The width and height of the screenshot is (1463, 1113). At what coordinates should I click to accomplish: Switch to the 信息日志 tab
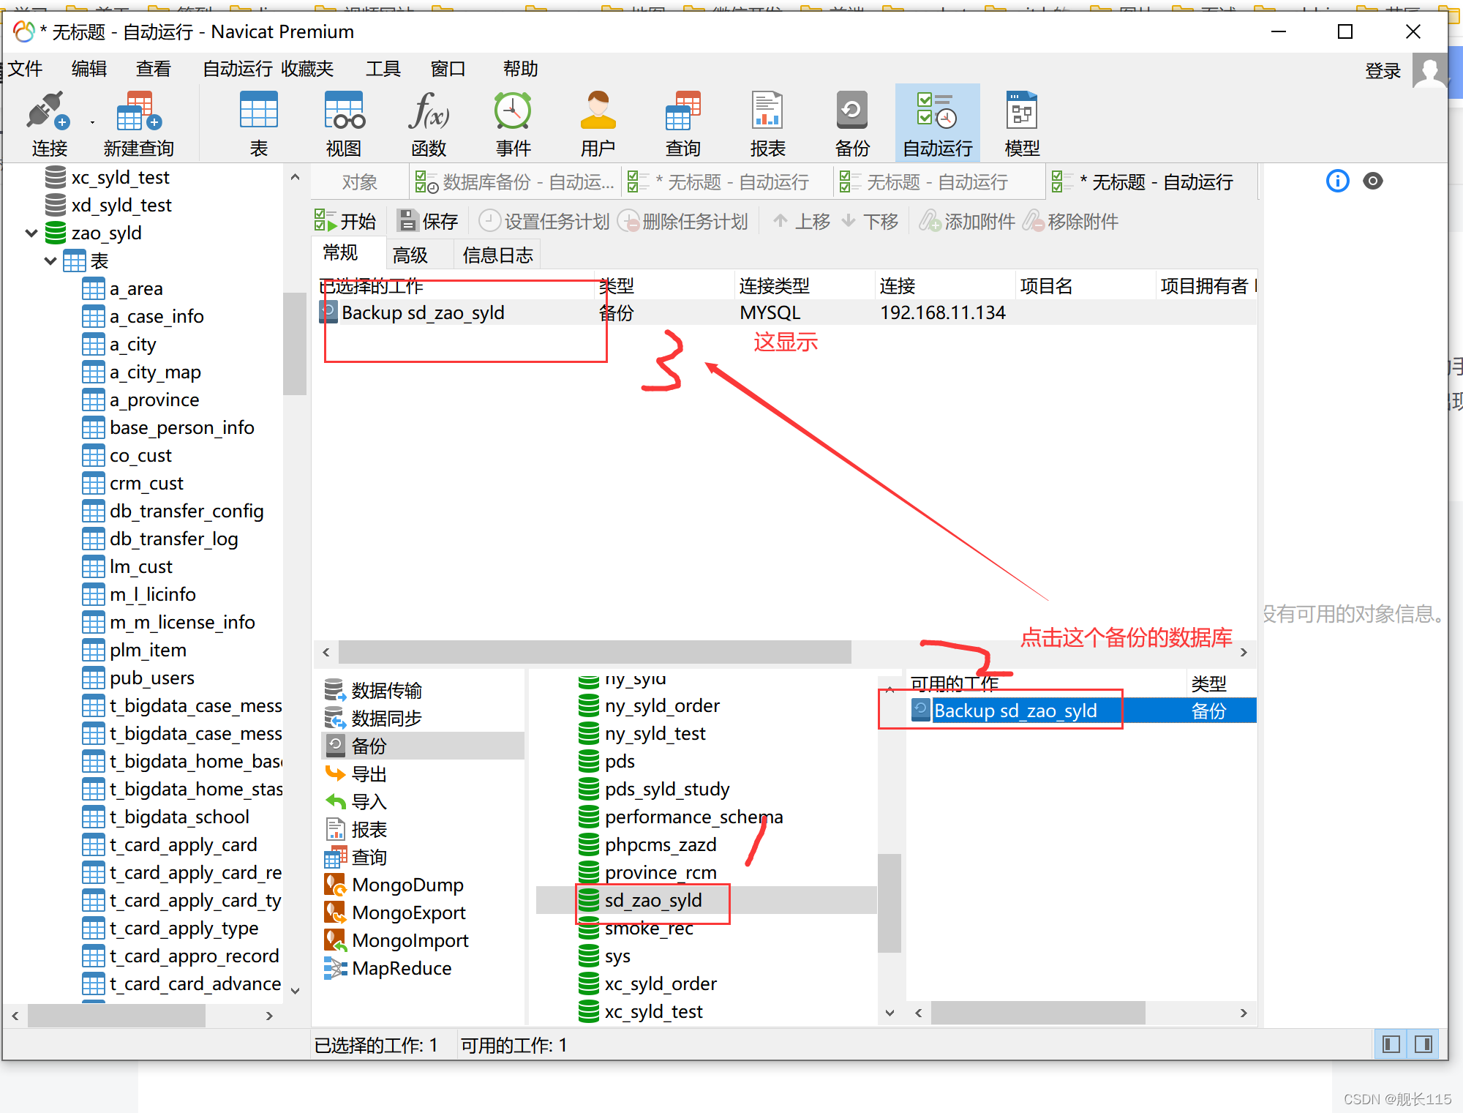click(498, 255)
